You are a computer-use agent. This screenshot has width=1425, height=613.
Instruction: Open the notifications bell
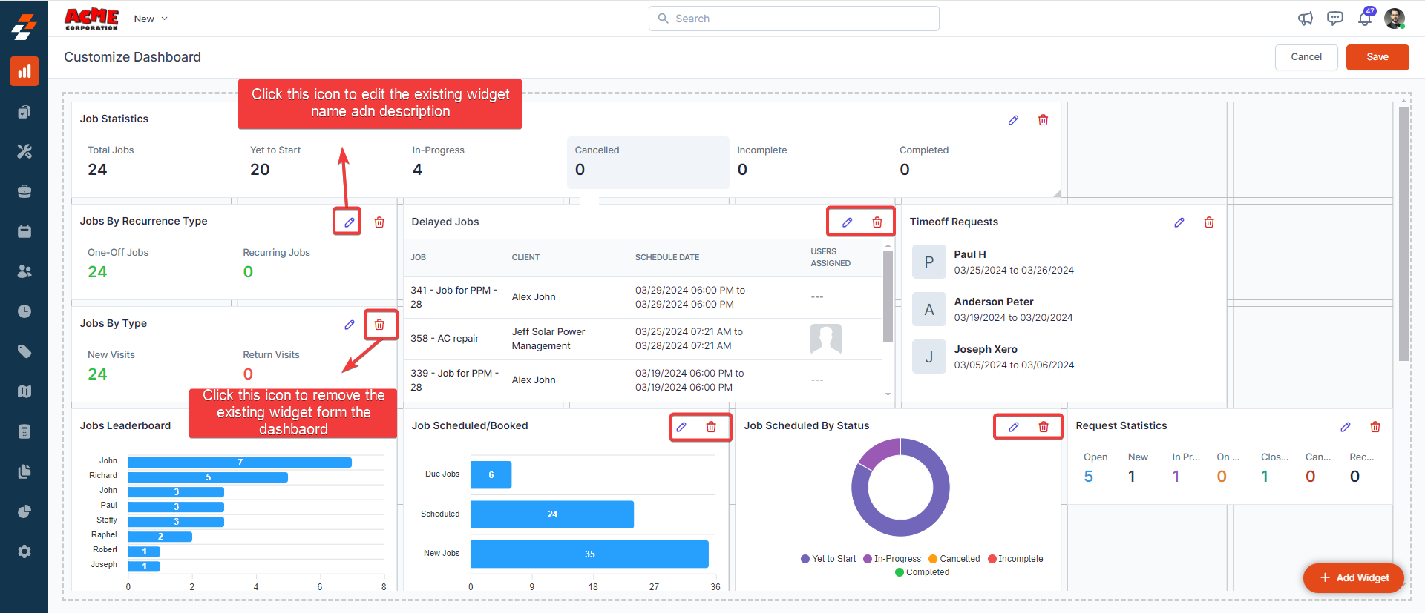pyautogui.click(x=1364, y=19)
